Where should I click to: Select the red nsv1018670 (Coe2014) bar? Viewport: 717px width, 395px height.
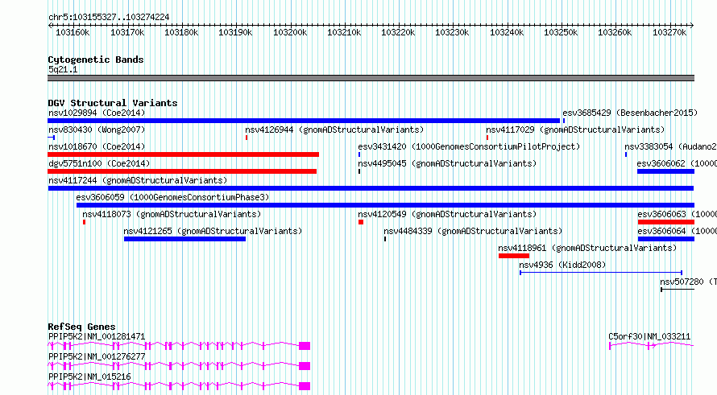tap(183, 154)
